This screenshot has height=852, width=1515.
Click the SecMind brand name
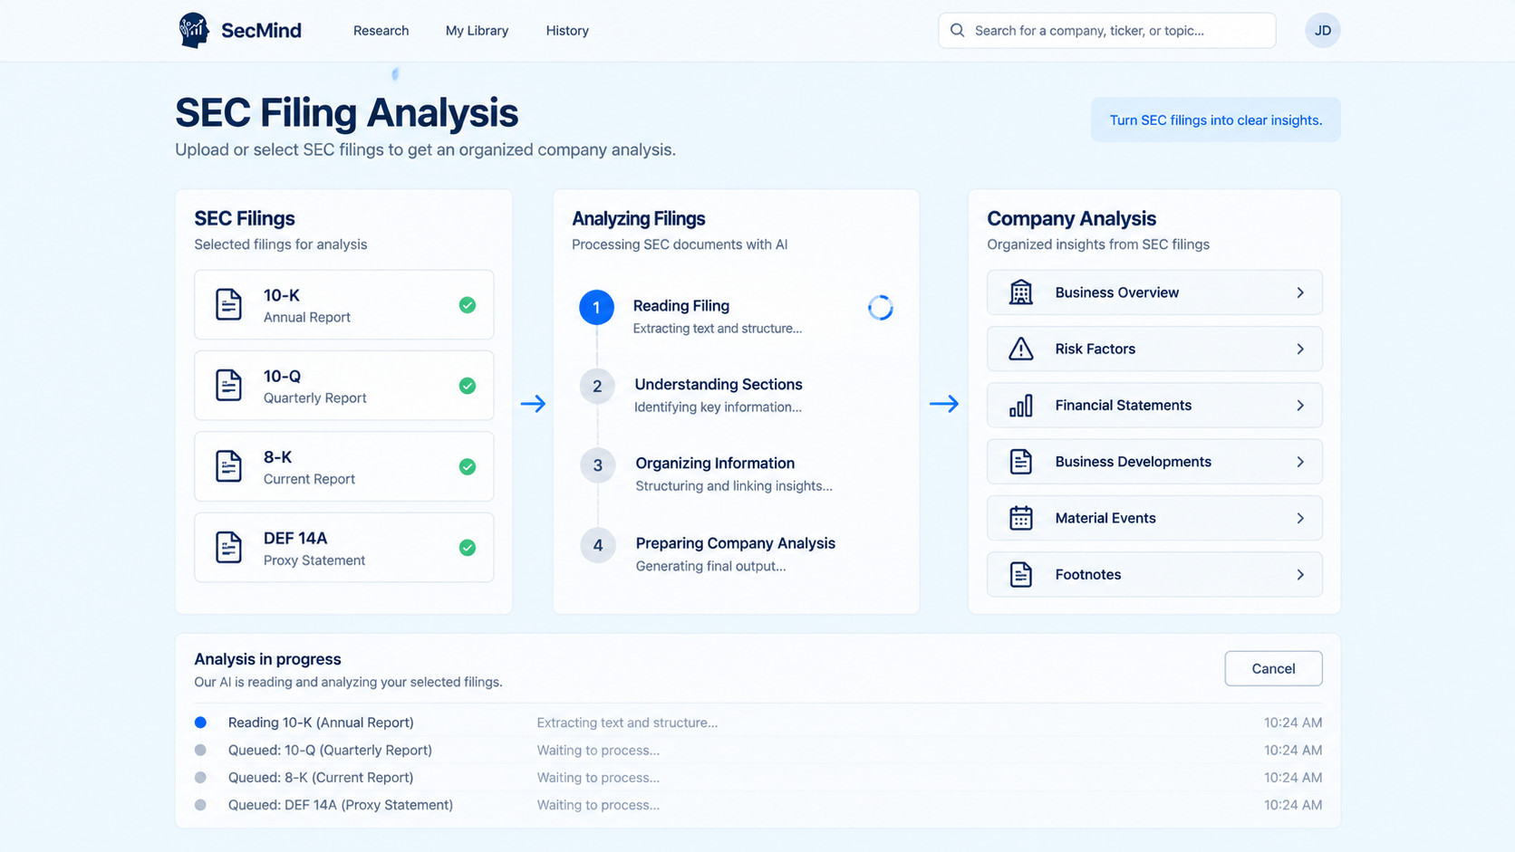[261, 31]
